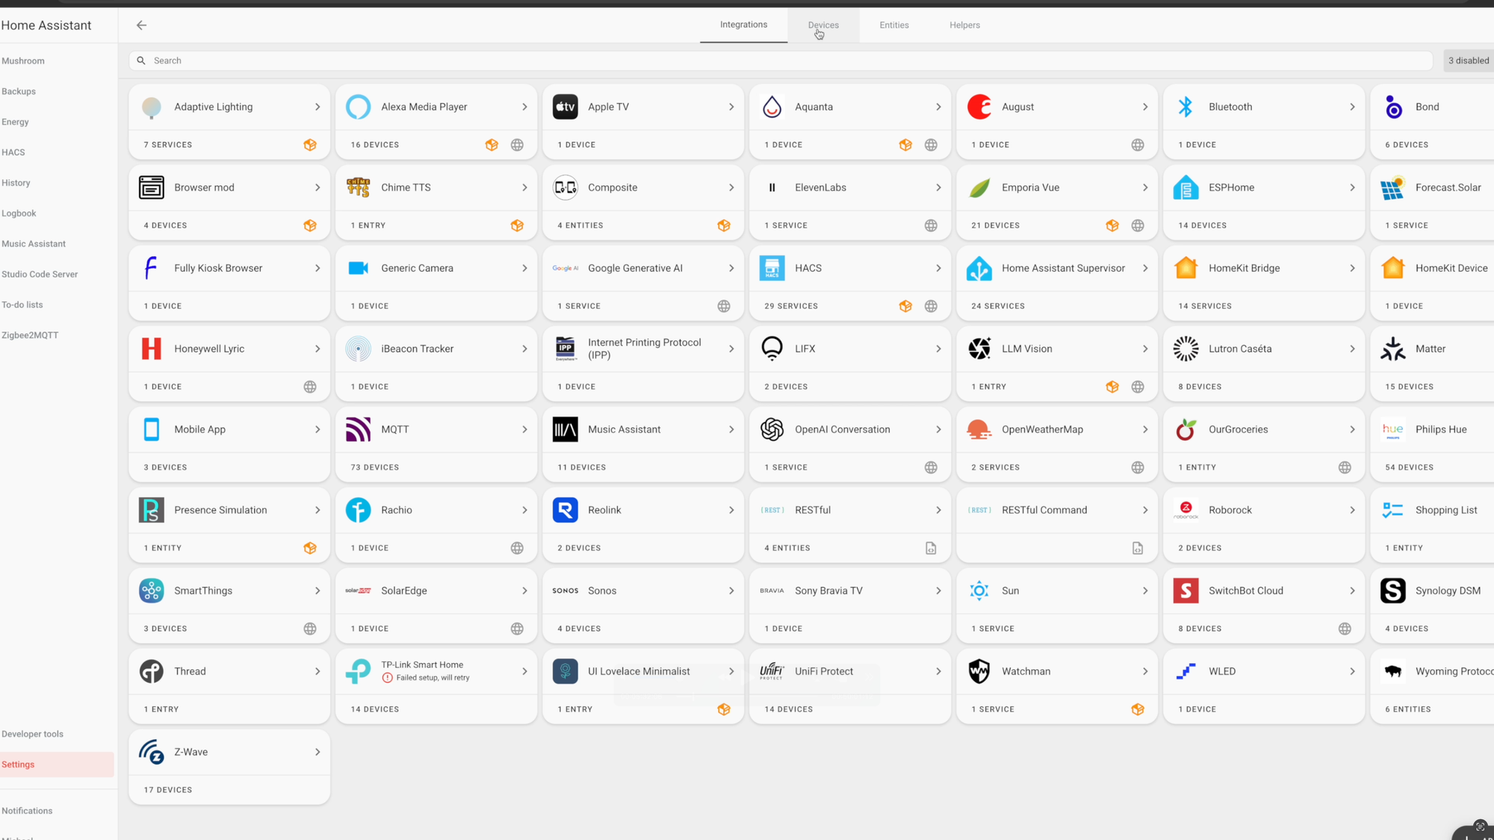Switch to the Helpers tab
The image size is (1494, 840).
pos(964,25)
